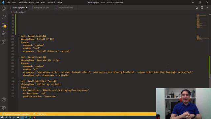Image resolution: width=211 pixels, height=119 pixels.
Task: Open the Terminal menu
Action: (x=51, y=2)
